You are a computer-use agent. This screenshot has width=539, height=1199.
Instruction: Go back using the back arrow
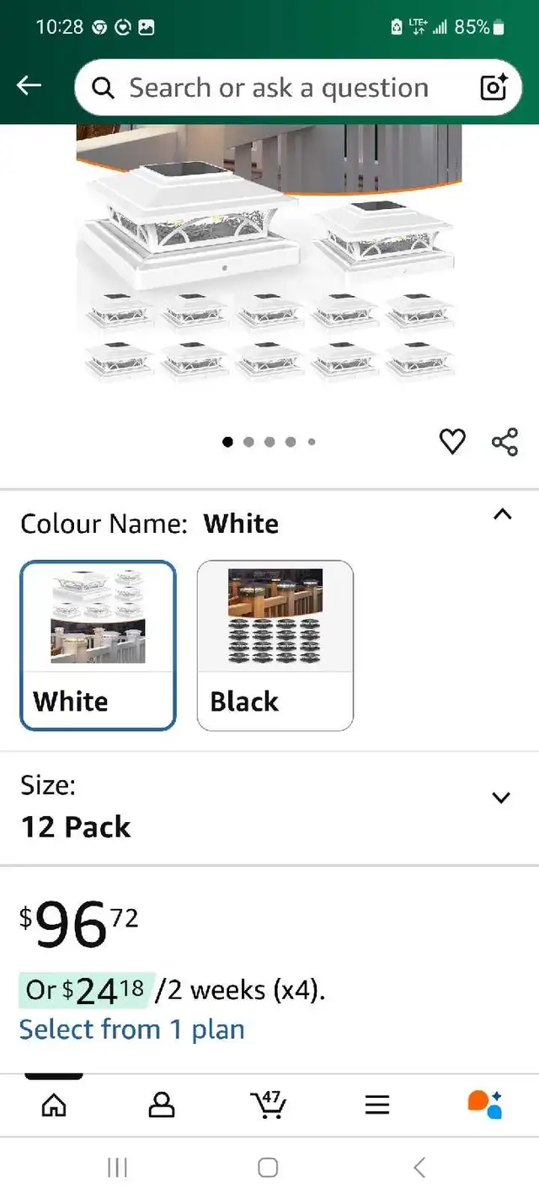[x=29, y=85]
